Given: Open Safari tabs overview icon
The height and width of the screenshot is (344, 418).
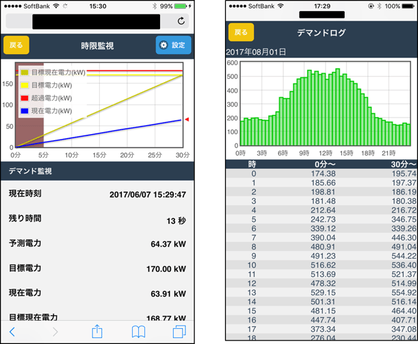Looking at the screenshot, I should 179,332.
